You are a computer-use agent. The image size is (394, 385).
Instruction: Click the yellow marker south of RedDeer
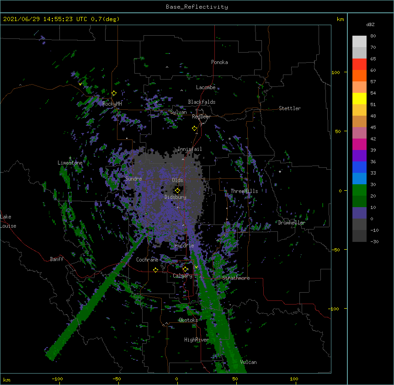click(195, 128)
